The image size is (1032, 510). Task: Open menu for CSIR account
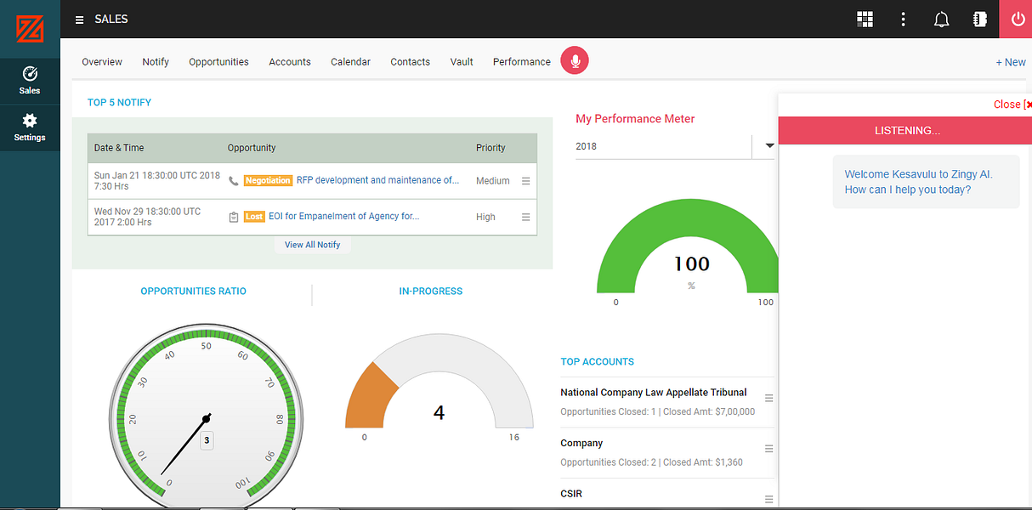pos(769,499)
